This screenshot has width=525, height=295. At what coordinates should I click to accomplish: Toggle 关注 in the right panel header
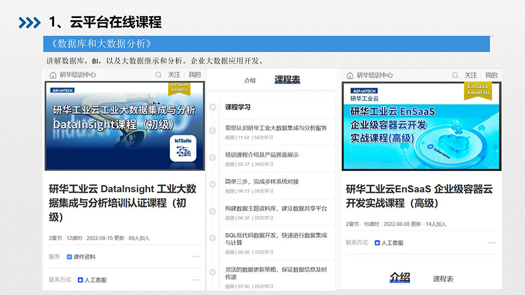(x=471, y=75)
